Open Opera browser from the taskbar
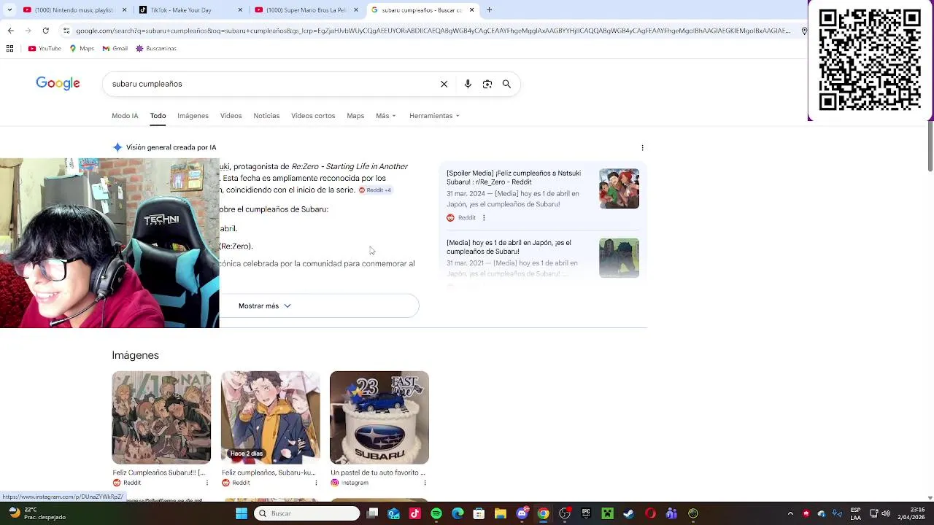This screenshot has width=934, height=525. point(650,513)
